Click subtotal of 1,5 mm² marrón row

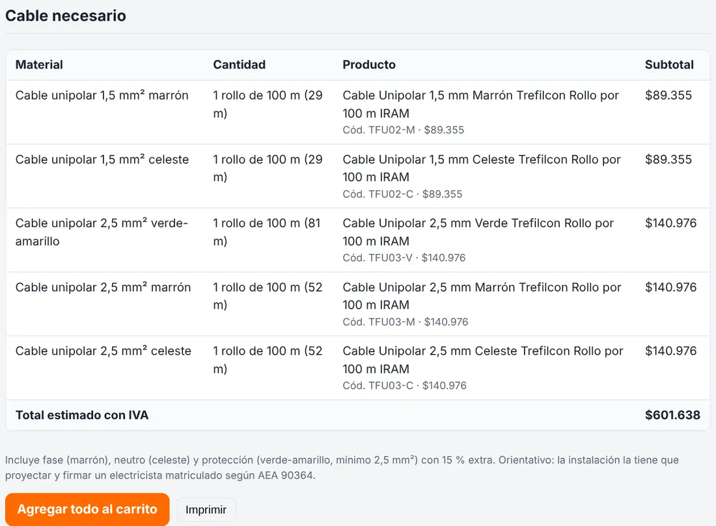click(668, 96)
